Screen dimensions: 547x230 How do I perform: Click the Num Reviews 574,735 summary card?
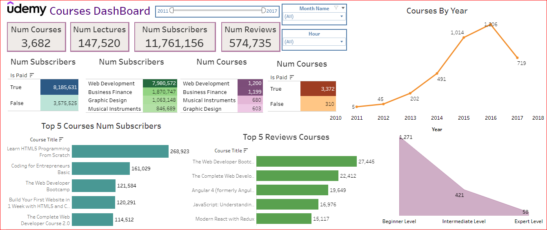coord(250,37)
